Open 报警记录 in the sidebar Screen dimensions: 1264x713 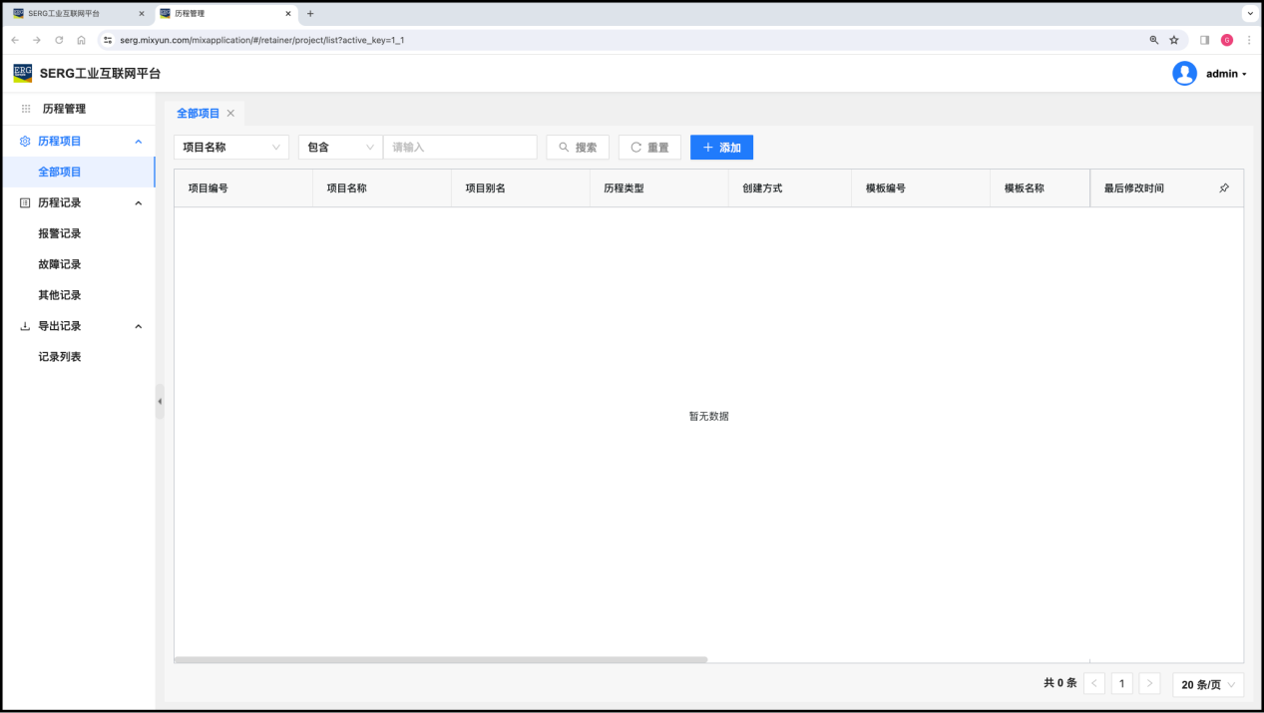pos(60,233)
